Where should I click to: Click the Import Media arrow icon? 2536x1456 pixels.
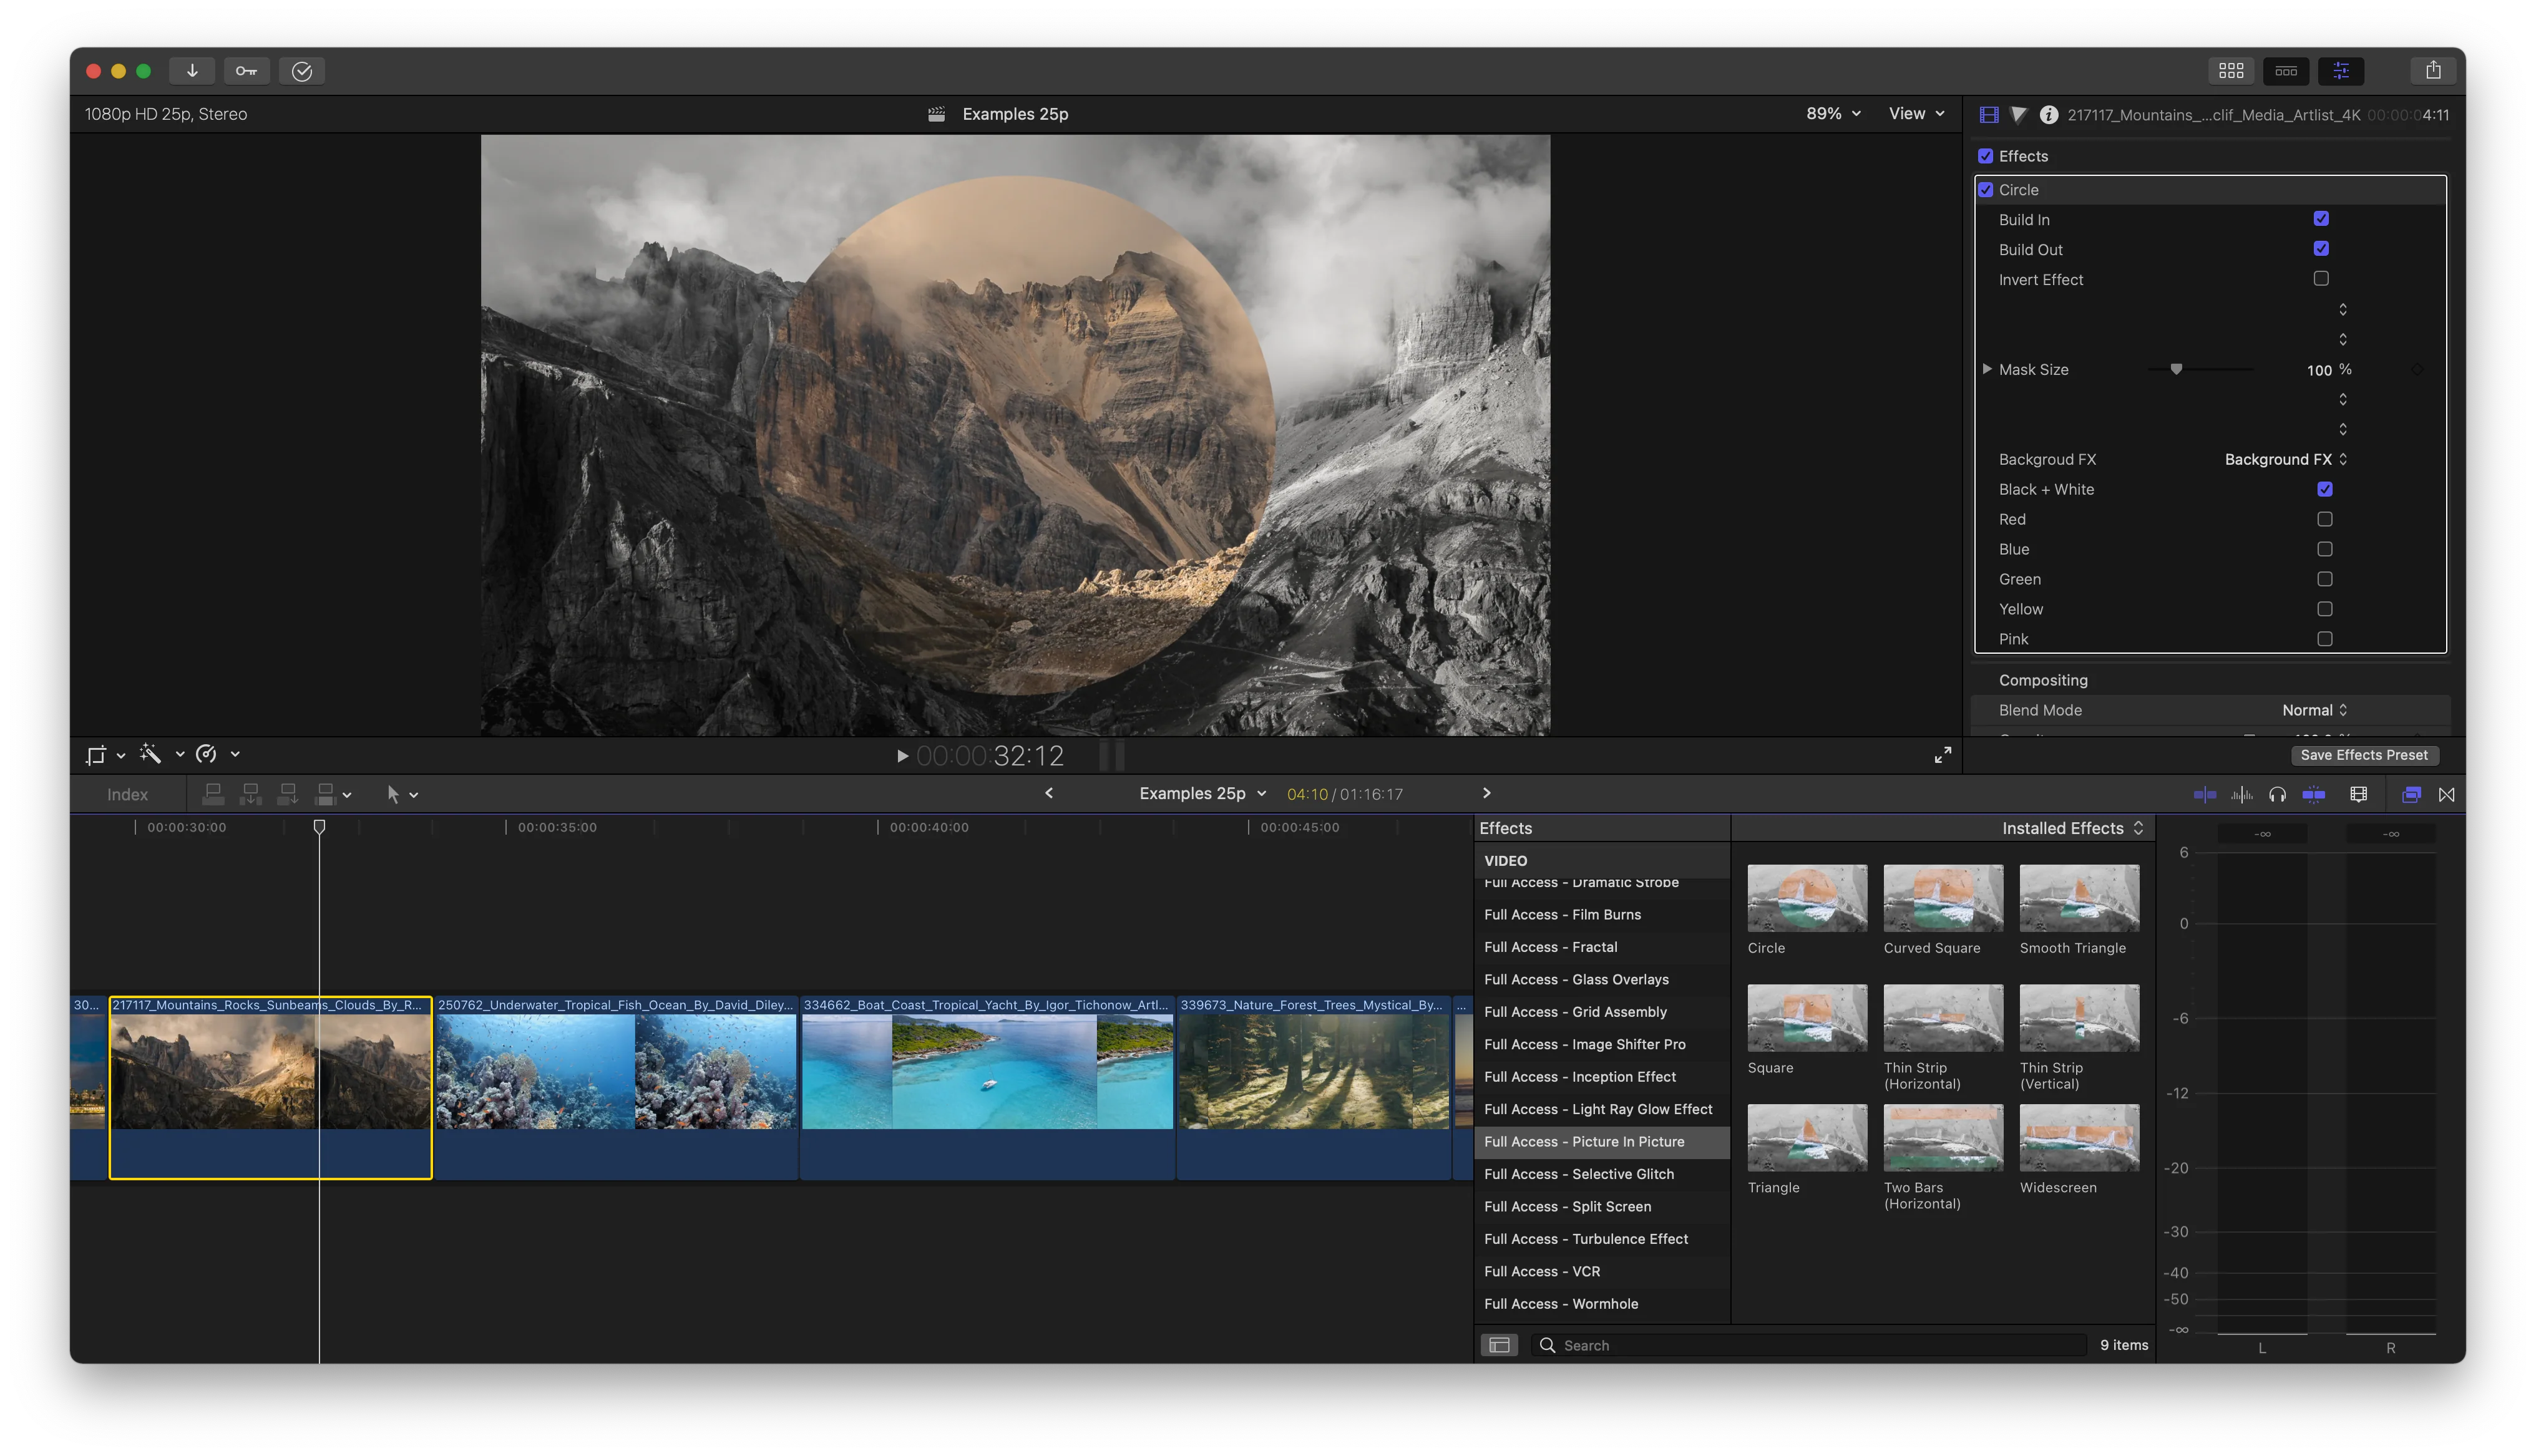click(x=192, y=71)
